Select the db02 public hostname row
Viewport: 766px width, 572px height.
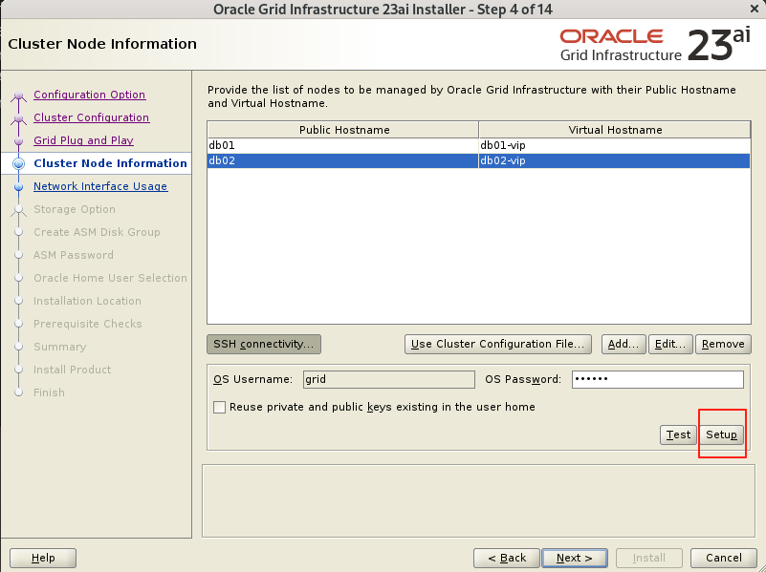pyautogui.click(x=342, y=160)
